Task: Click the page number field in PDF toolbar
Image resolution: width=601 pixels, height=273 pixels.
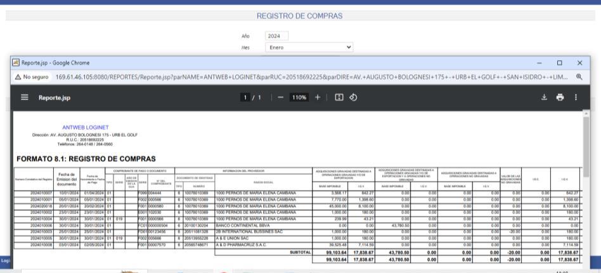Action: click(x=245, y=98)
